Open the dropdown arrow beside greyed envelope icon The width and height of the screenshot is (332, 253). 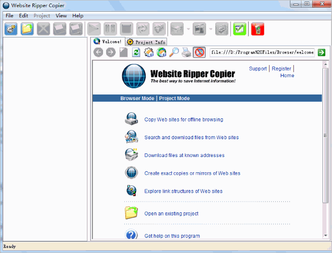tap(188, 29)
